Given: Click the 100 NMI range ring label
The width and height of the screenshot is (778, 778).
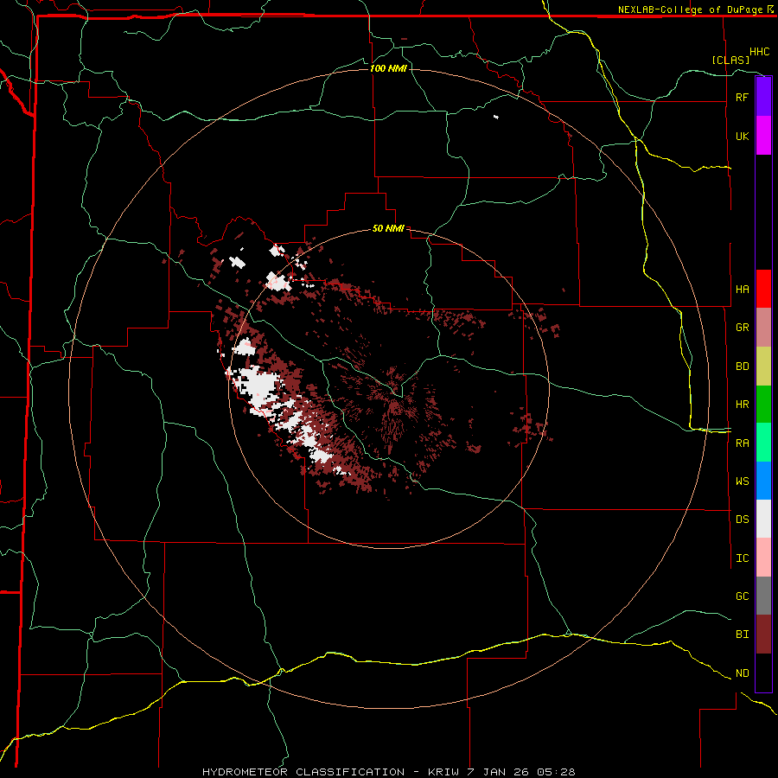Looking at the screenshot, I should click(x=388, y=68).
